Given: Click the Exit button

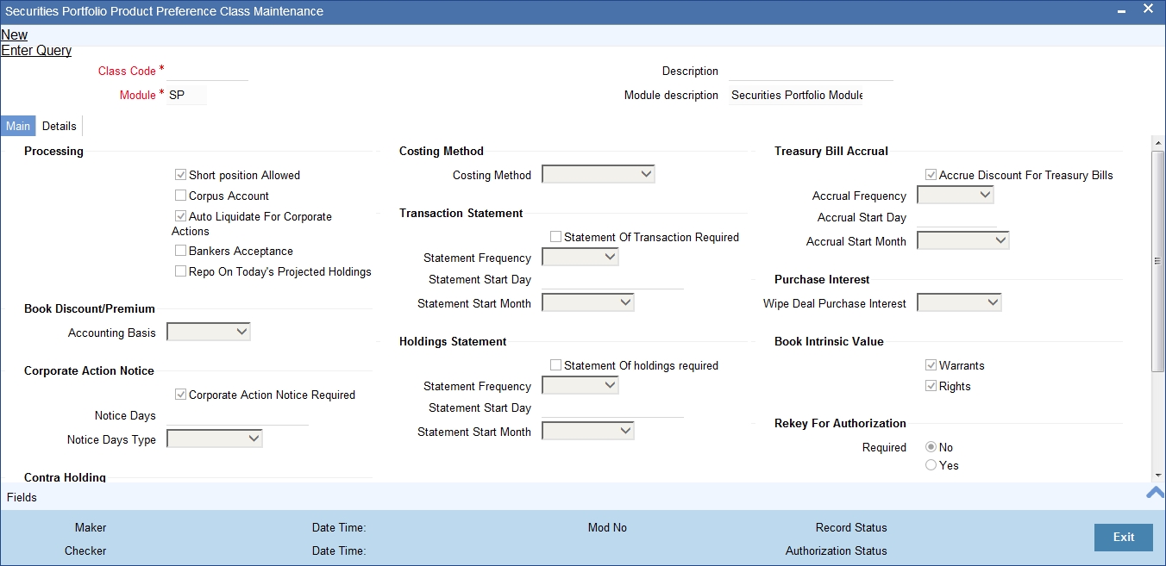Looking at the screenshot, I should tap(1124, 537).
